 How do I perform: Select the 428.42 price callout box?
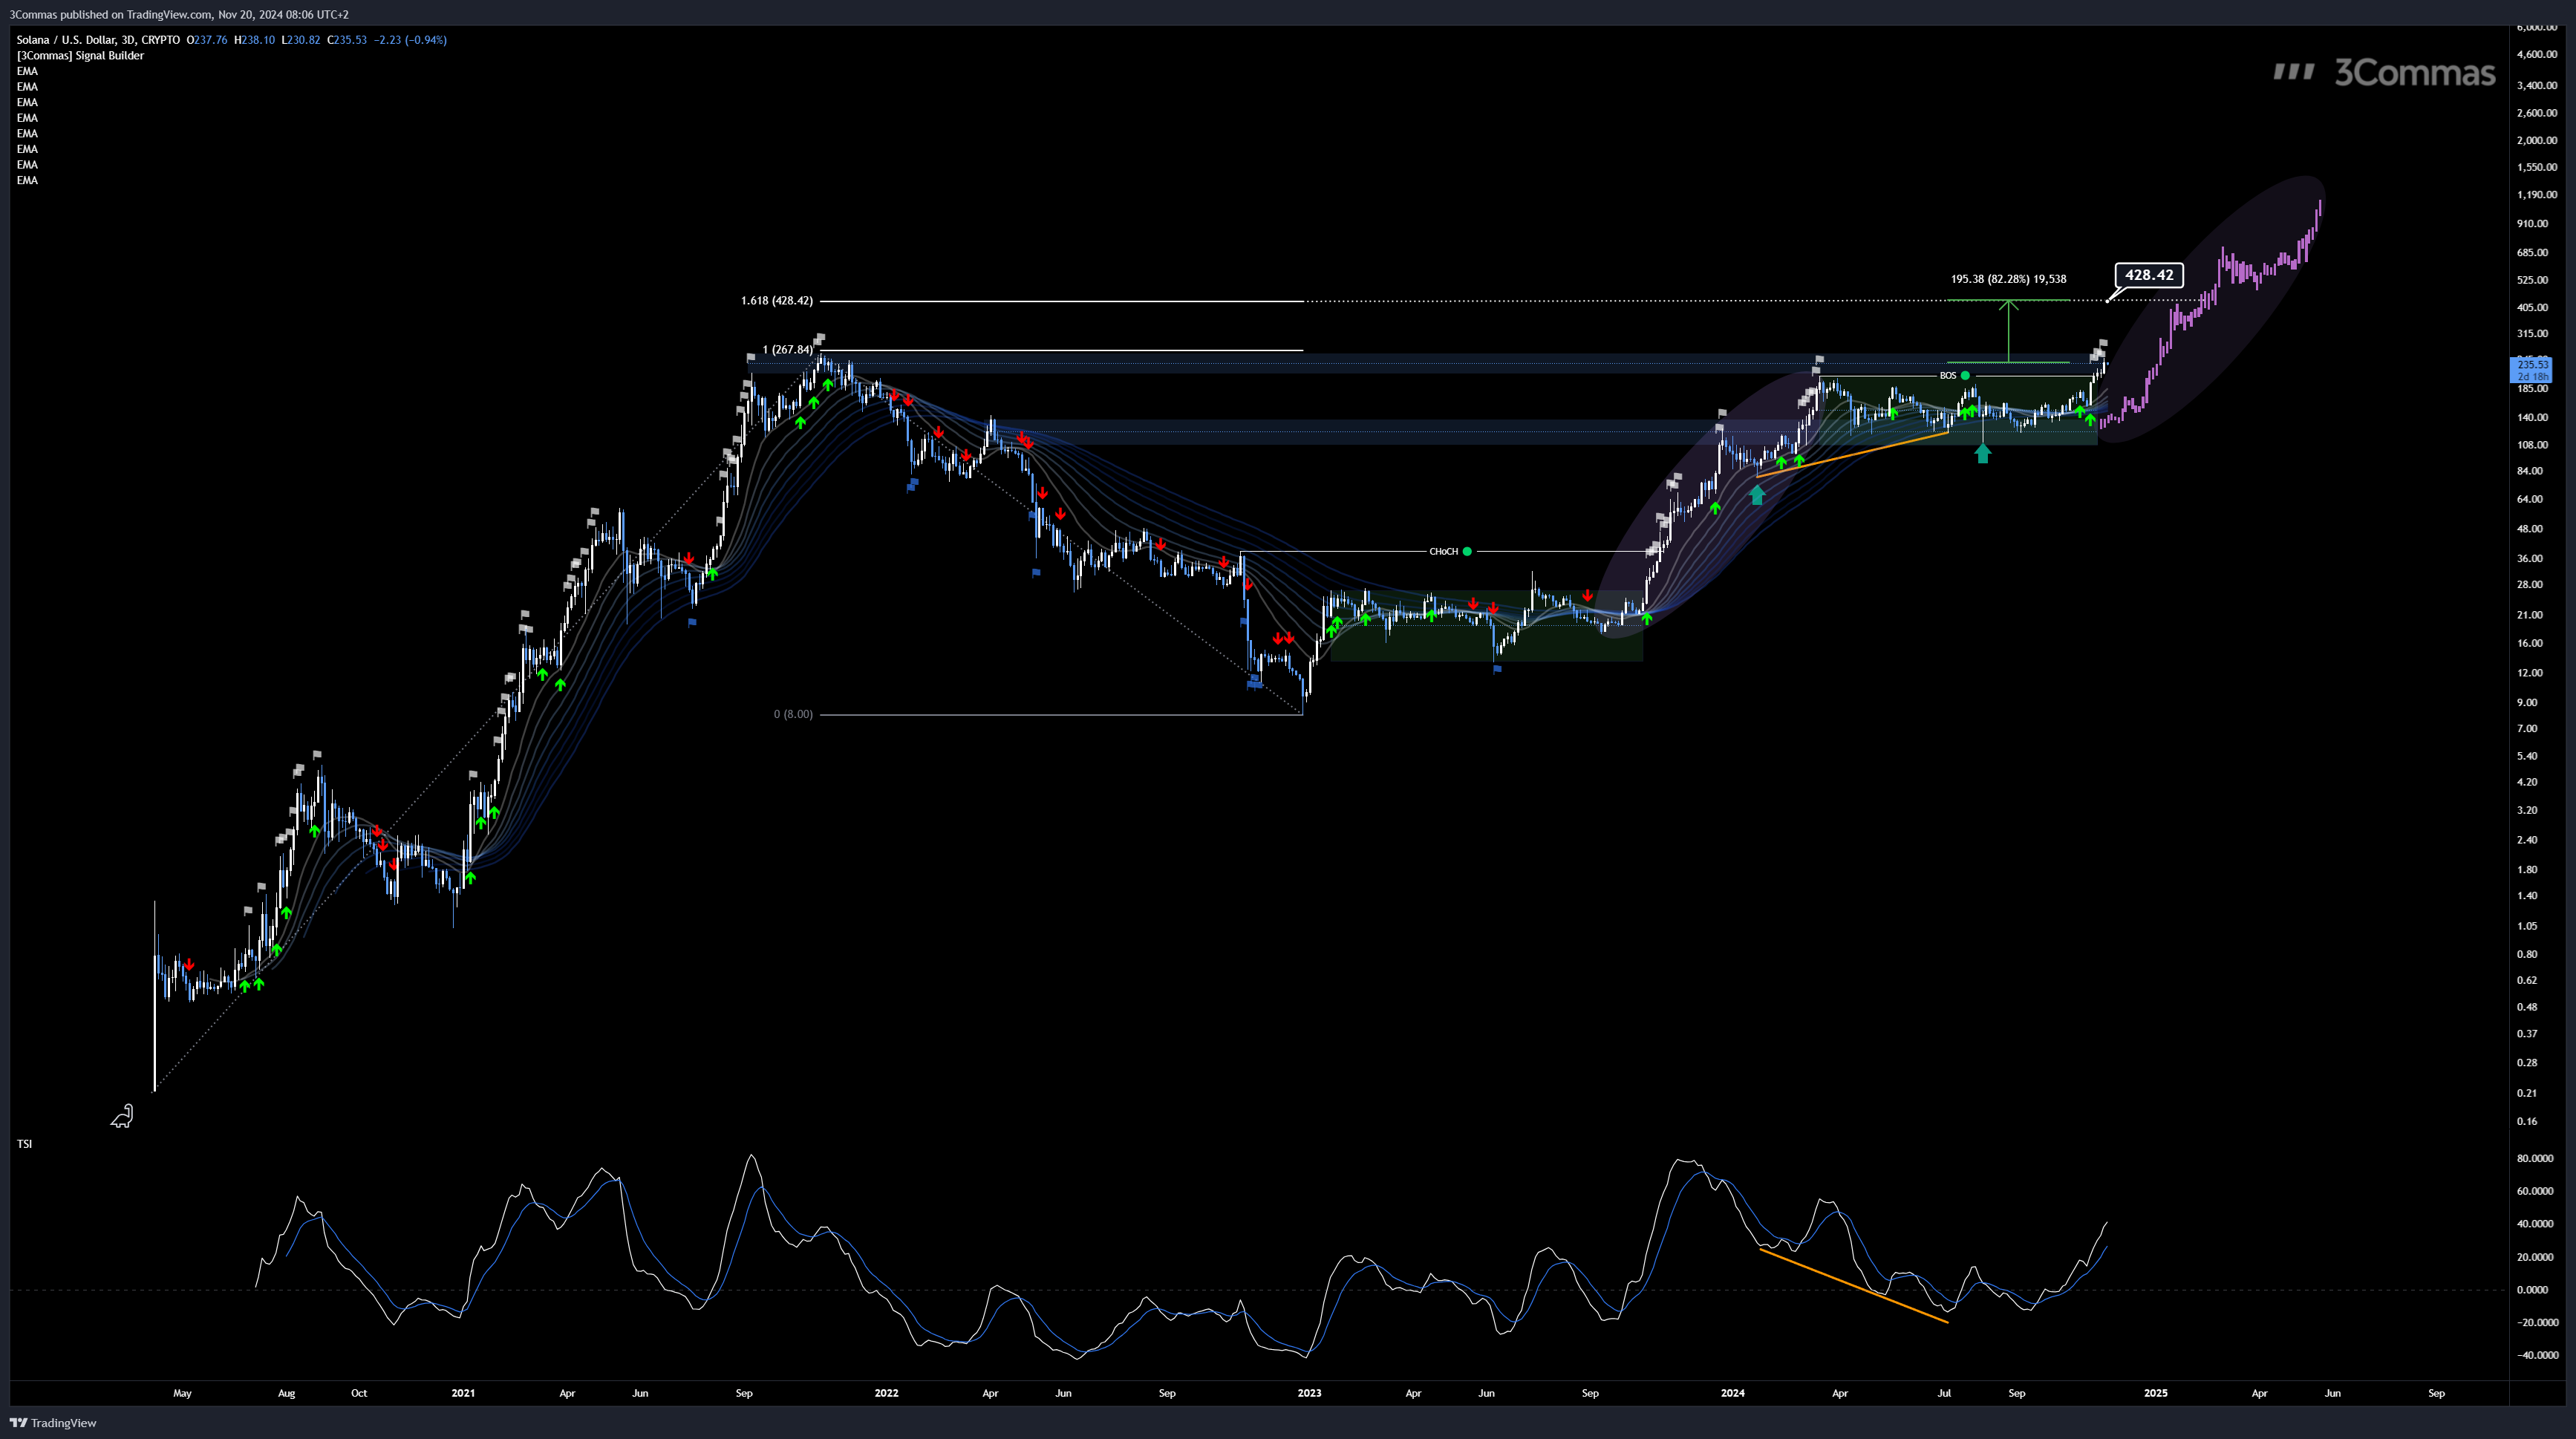click(x=2148, y=275)
